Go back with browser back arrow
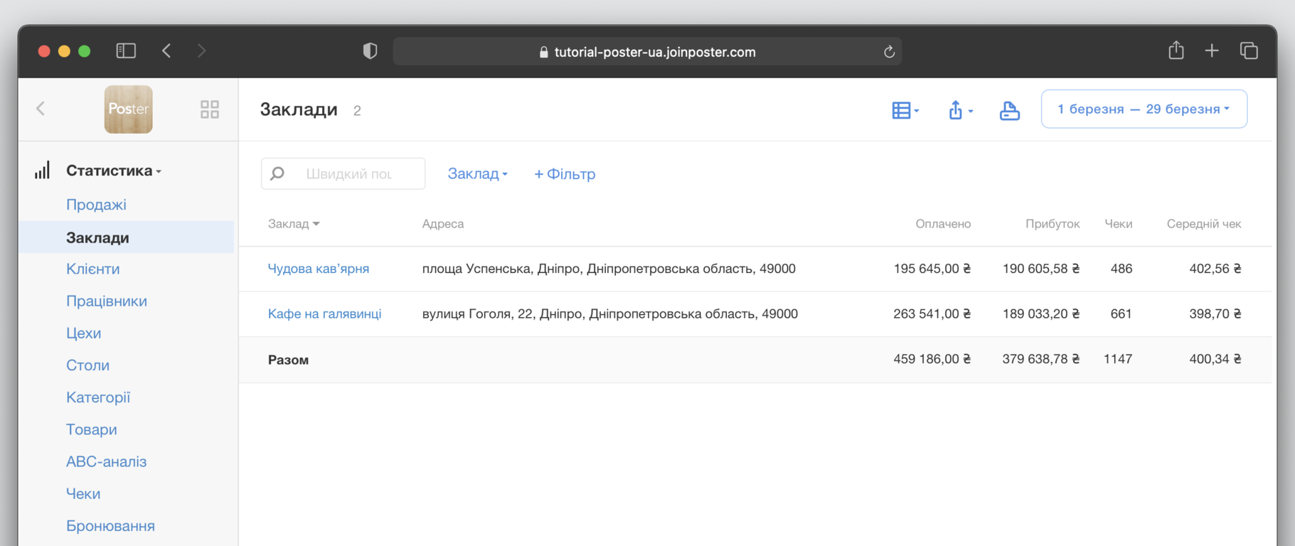 pos(166,50)
